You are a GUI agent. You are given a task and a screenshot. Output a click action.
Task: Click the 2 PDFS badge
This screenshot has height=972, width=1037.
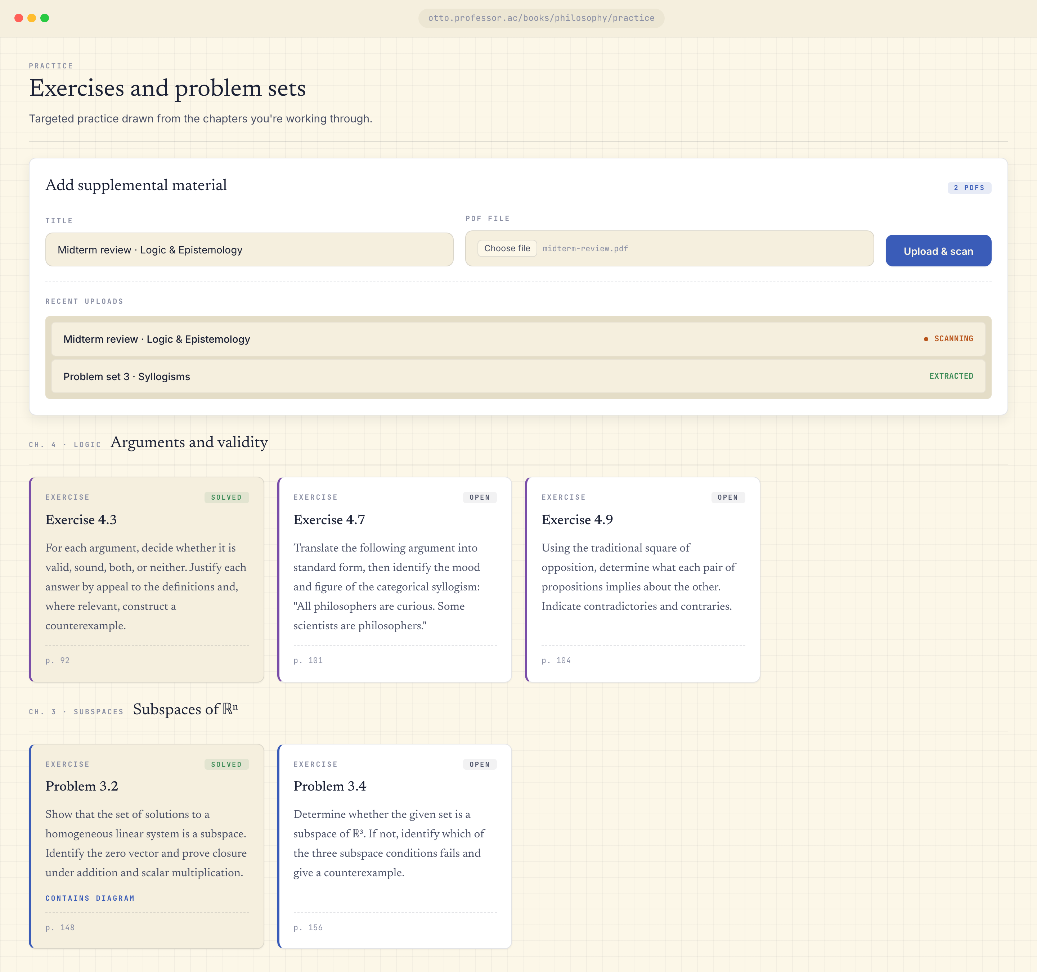point(969,188)
